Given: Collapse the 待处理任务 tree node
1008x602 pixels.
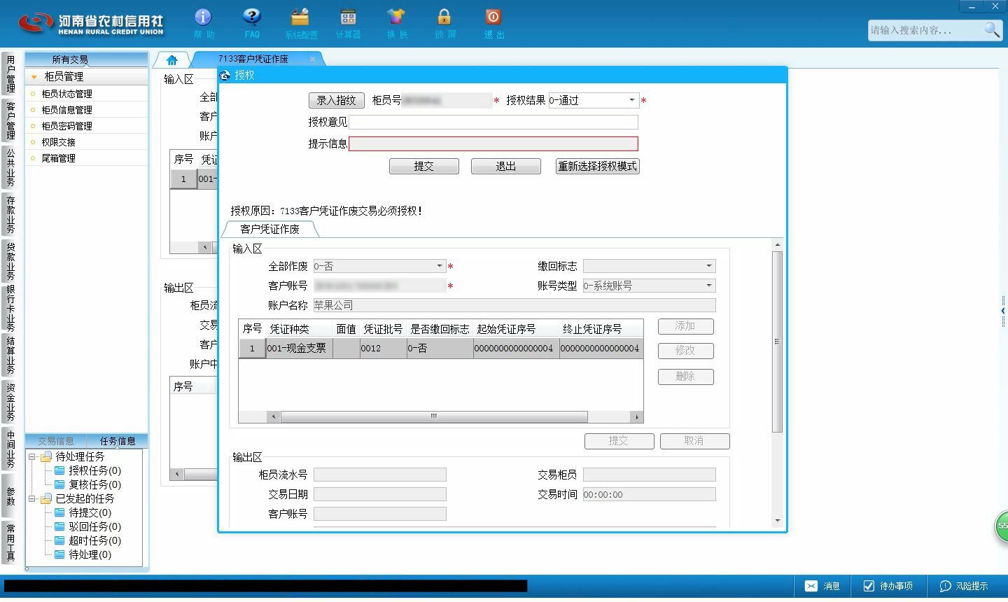Looking at the screenshot, I should pyautogui.click(x=32, y=456).
